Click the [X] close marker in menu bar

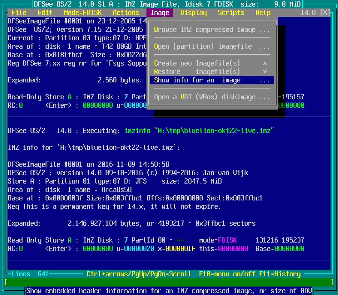(x=325, y=13)
